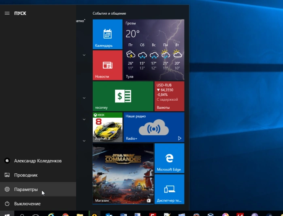Viewport: 283px width, 216px height.
Task: Open the Магазин Star Wars Commander tile
Action: [123, 174]
